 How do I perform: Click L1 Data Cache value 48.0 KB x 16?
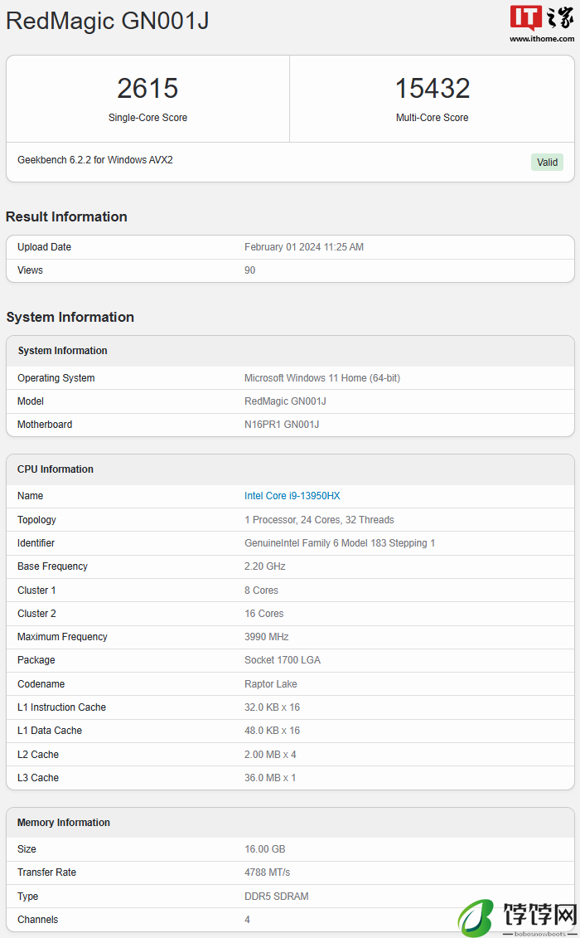click(272, 731)
